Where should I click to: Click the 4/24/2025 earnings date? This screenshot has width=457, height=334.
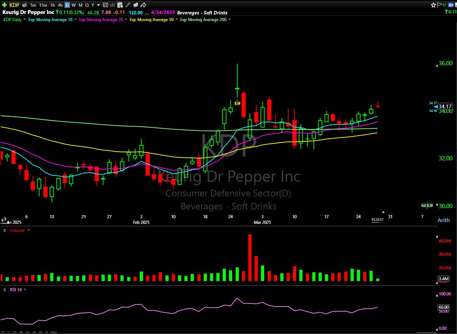coord(163,12)
